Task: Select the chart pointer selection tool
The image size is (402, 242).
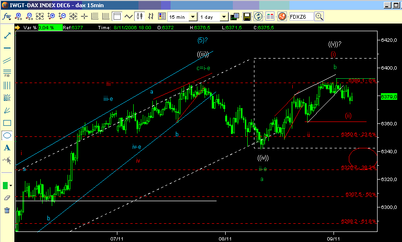Action: 7,160
